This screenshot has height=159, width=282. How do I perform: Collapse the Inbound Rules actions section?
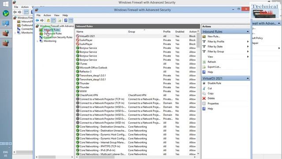pyautogui.click(x=248, y=31)
